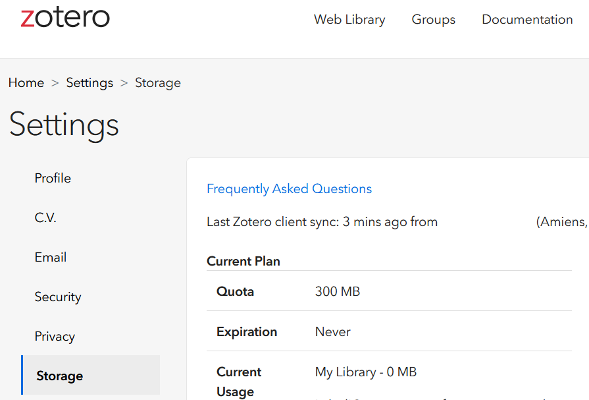Click the Settings breadcrumb link
Viewport: 589px width, 400px height.
[x=90, y=82]
